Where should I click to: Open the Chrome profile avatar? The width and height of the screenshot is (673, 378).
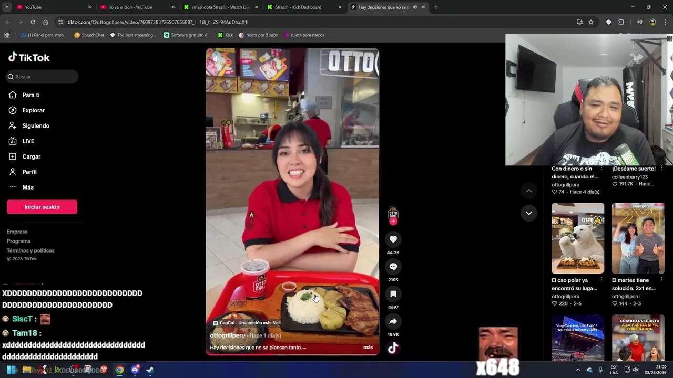652,22
